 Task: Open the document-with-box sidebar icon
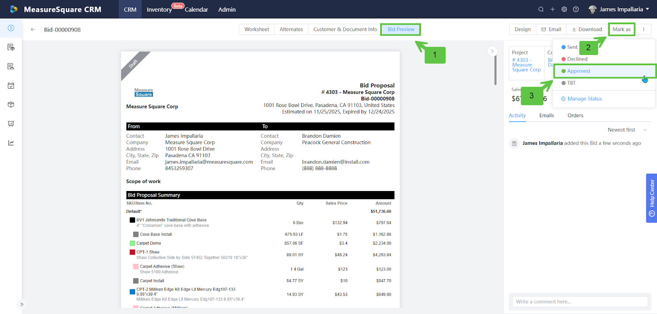coord(11,47)
